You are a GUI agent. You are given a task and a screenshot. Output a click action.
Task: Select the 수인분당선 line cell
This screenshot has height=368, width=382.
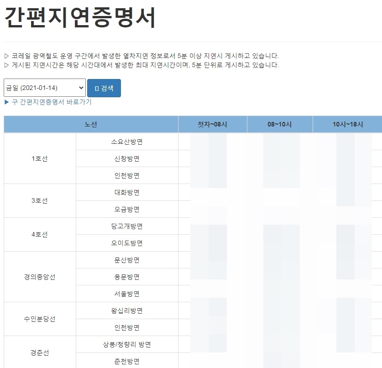40,319
